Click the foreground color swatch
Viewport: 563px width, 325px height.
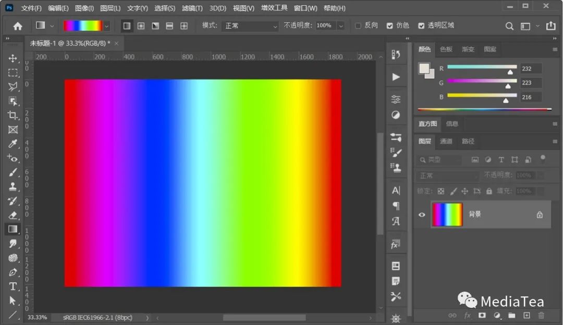[424, 68]
